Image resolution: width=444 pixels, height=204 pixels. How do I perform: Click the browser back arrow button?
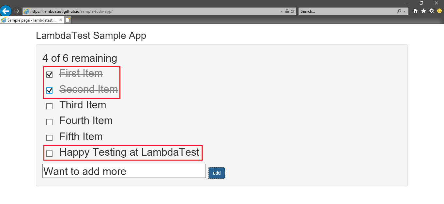pyautogui.click(x=6, y=11)
